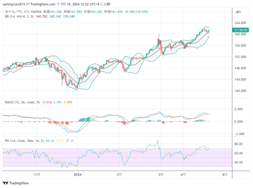Click the 2024 label on the time axis
Viewport: 253px width, 188px height.
[x=78, y=175]
